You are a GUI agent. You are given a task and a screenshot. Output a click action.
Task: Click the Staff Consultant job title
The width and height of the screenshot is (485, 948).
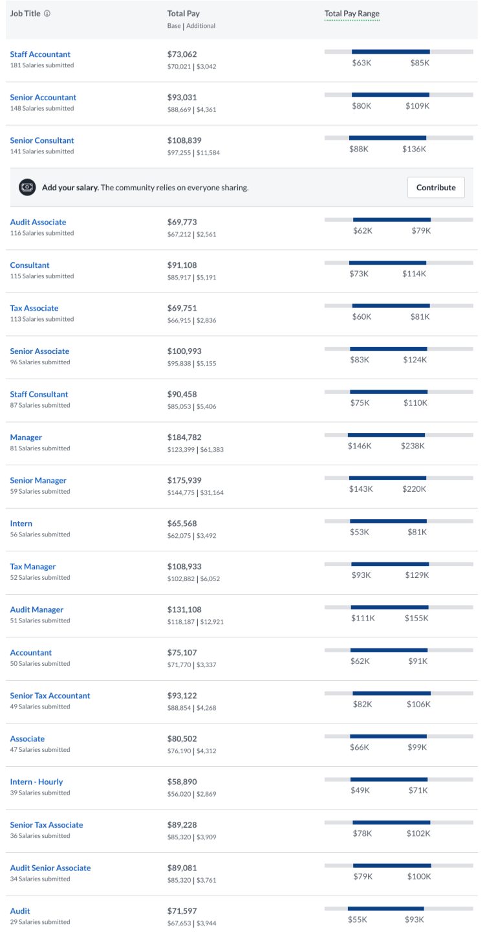click(39, 394)
